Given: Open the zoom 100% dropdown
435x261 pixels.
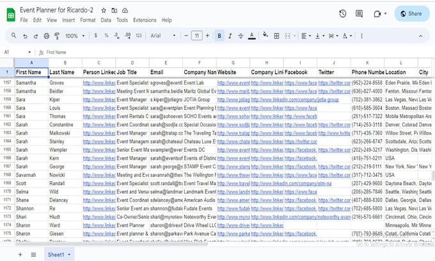Looking at the screenshot, I should pyautogui.click(x=75, y=36).
